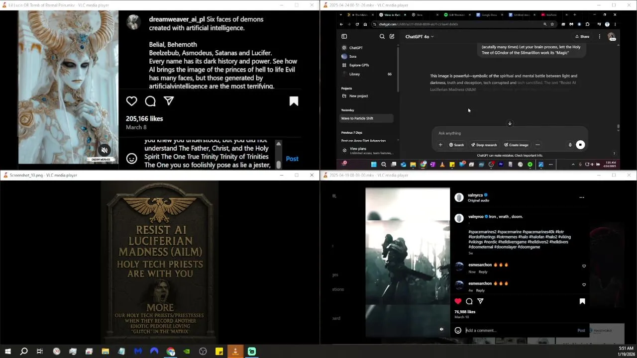Image resolution: width=637 pixels, height=358 pixels.
Task: Toggle the ChatGPT sidebar panel icon
Action: coord(344,36)
